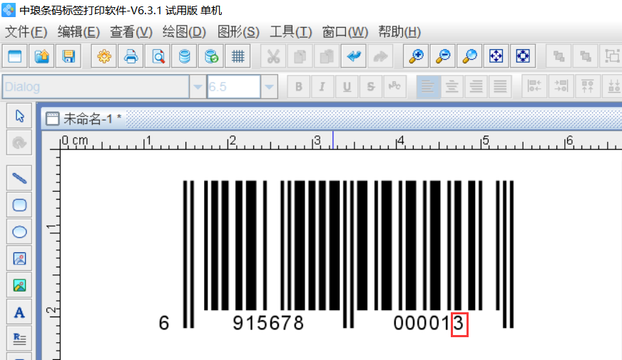The height and width of the screenshot is (360, 622).
Task: Undo with the blue arrow icon
Action: (354, 56)
